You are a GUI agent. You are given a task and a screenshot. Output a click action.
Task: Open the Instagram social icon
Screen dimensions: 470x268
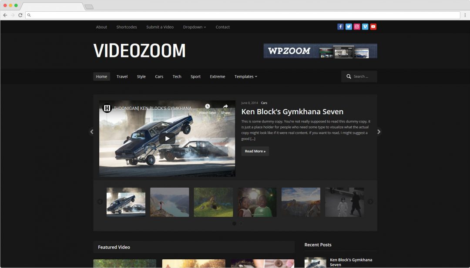pos(357,27)
